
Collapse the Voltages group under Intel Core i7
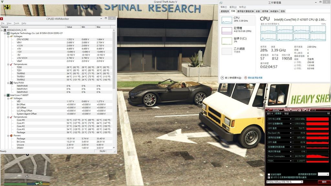coord(8,98)
